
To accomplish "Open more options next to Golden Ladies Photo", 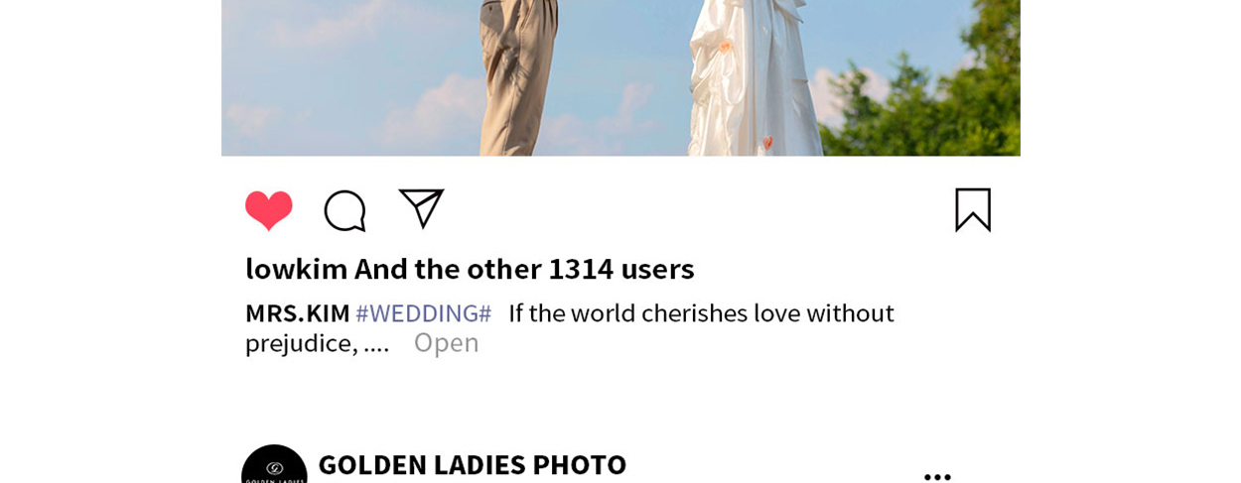I will [x=937, y=477].
